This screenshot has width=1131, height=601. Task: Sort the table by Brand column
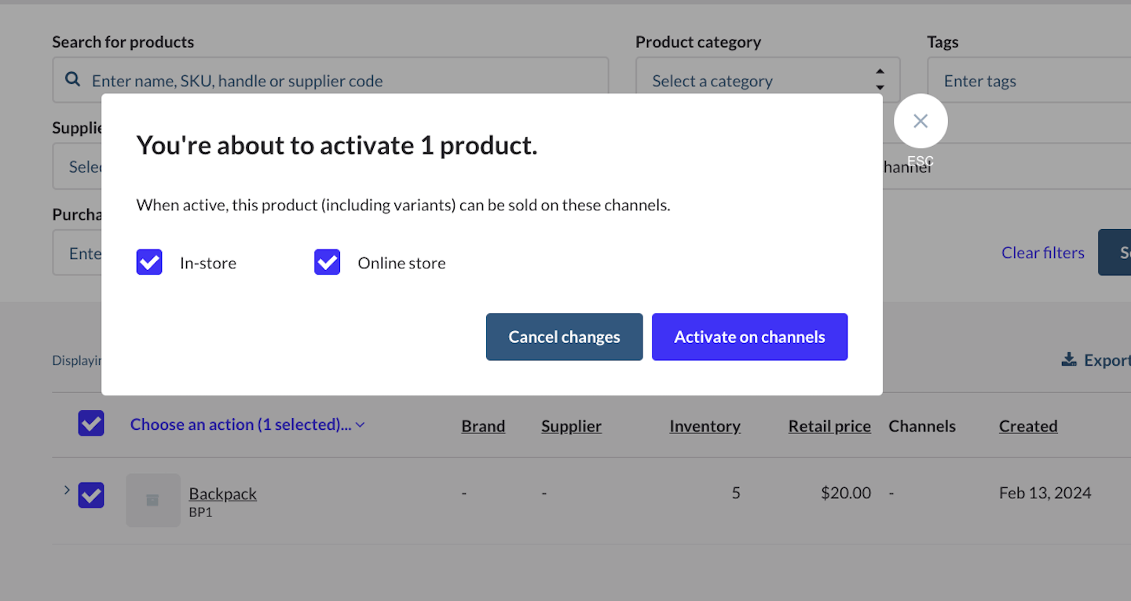[482, 426]
